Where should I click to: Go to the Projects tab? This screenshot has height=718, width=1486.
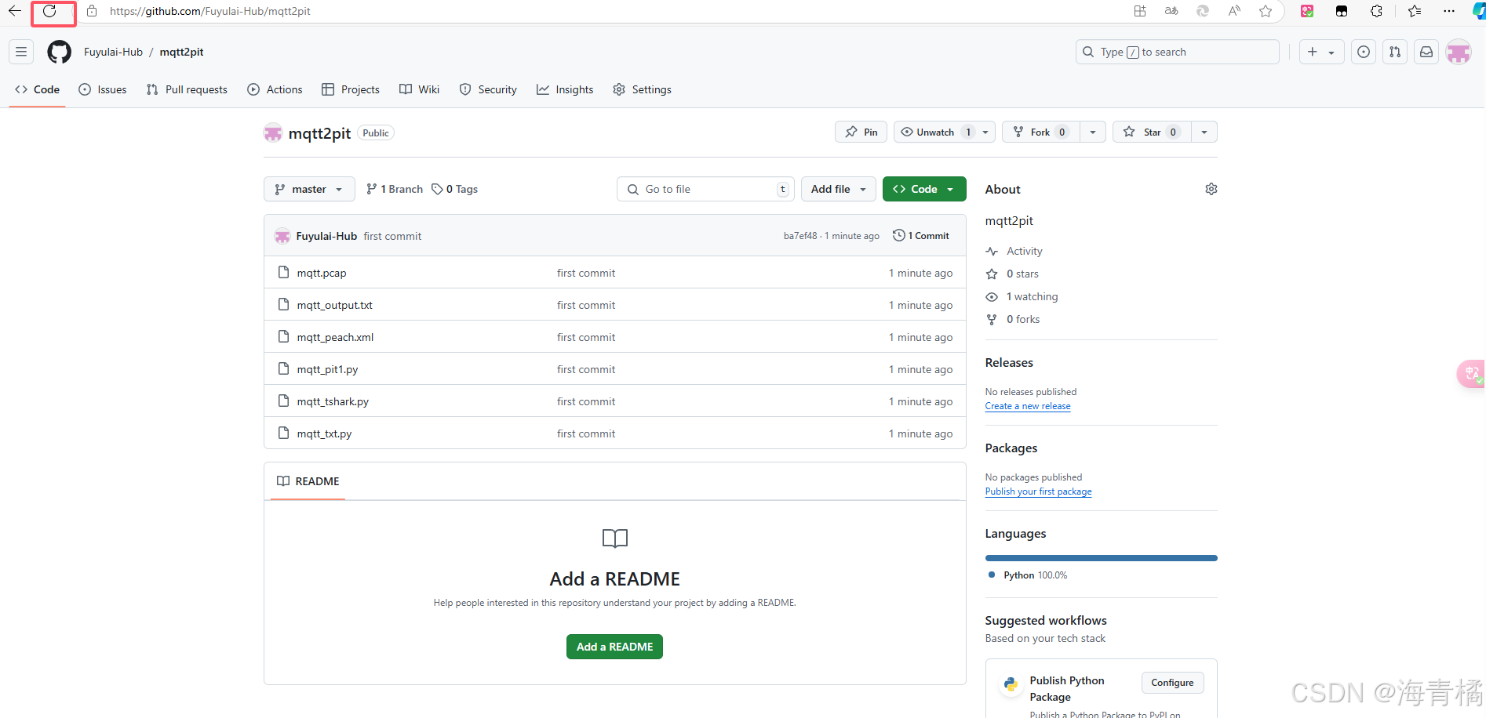point(351,89)
